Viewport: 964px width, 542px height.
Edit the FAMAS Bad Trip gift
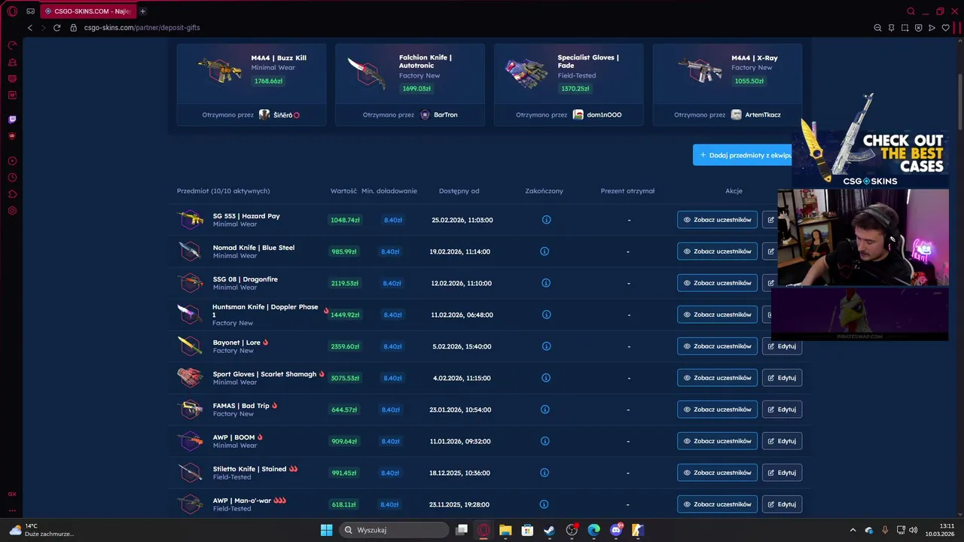coord(782,410)
